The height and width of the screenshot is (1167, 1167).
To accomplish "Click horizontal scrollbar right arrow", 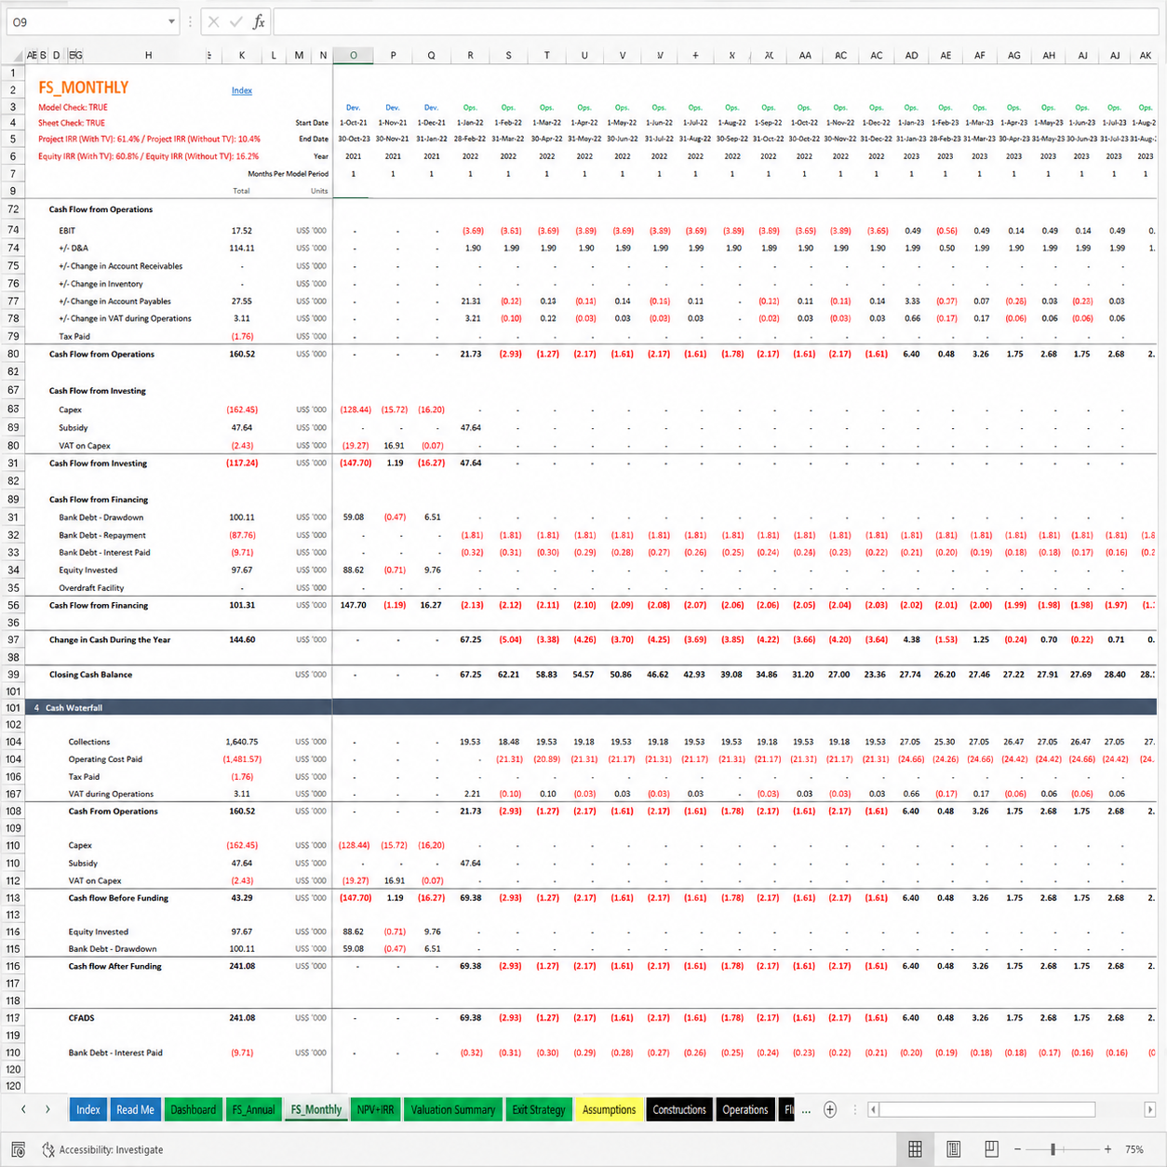I will click(x=1150, y=1109).
